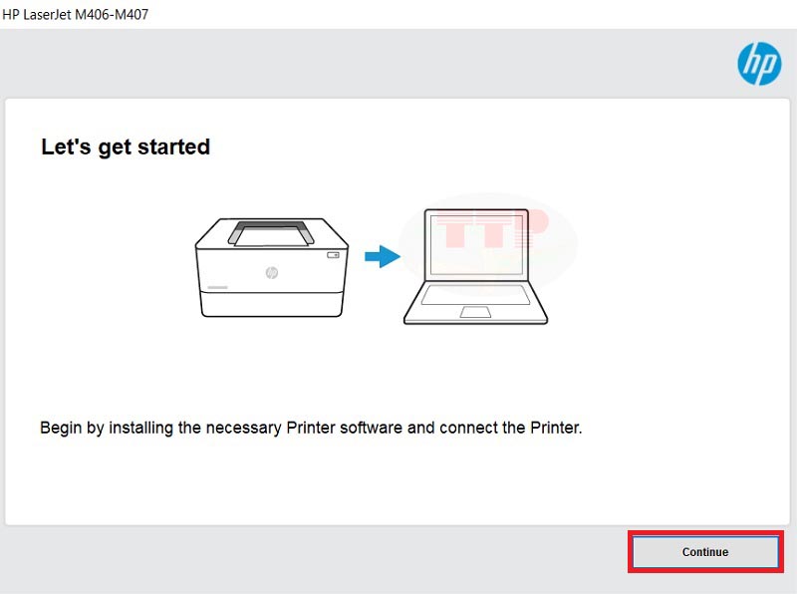Click the Continue button
797x594 pixels.
705,552
